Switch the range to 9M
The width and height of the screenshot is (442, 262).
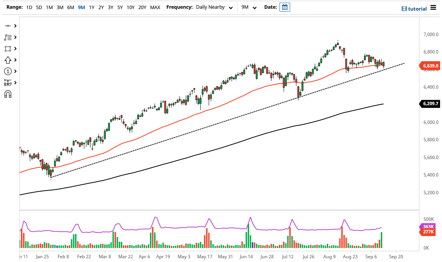pos(81,7)
